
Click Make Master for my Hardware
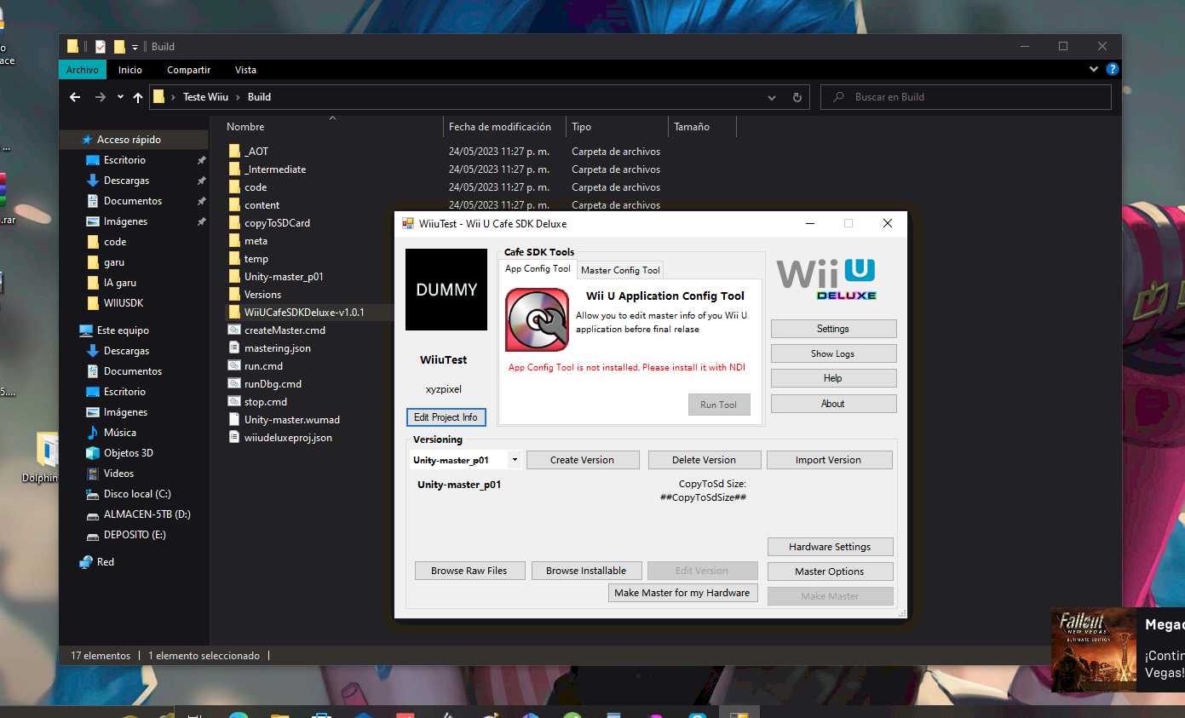[x=682, y=593]
